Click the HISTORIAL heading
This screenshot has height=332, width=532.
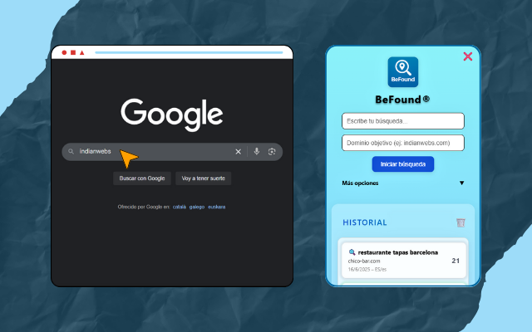click(x=364, y=222)
